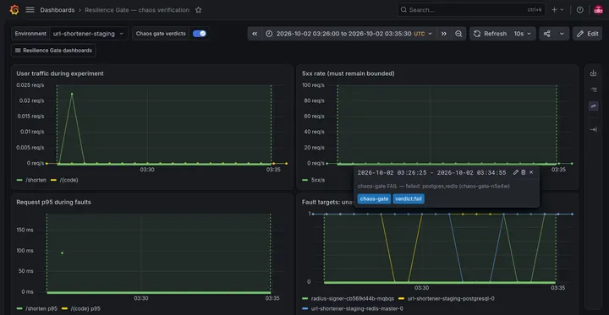Toggle the main hamburger menu
The width and height of the screenshot is (609, 315).
click(30, 9)
